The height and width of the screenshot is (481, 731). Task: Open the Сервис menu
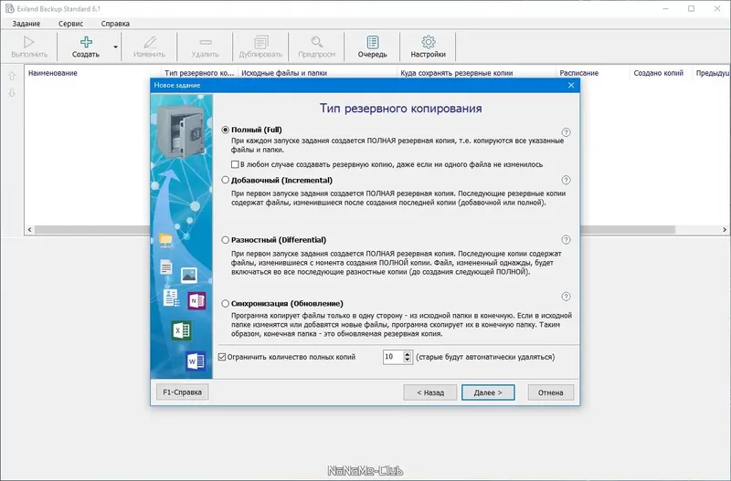(71, 24)
